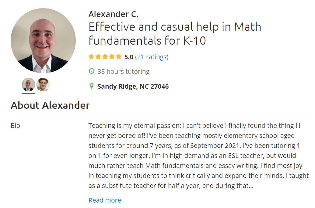This screenshot has width=315, height=208.
Task: Click the second gold rating star
Action: click(98, 57)
